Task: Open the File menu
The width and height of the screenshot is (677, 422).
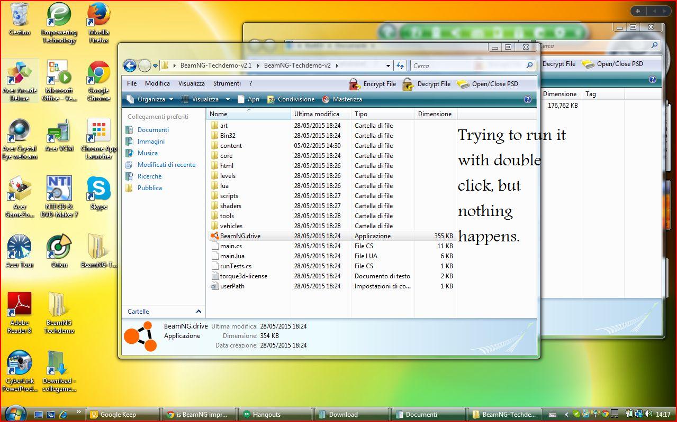Action: (x=132, y=83)
